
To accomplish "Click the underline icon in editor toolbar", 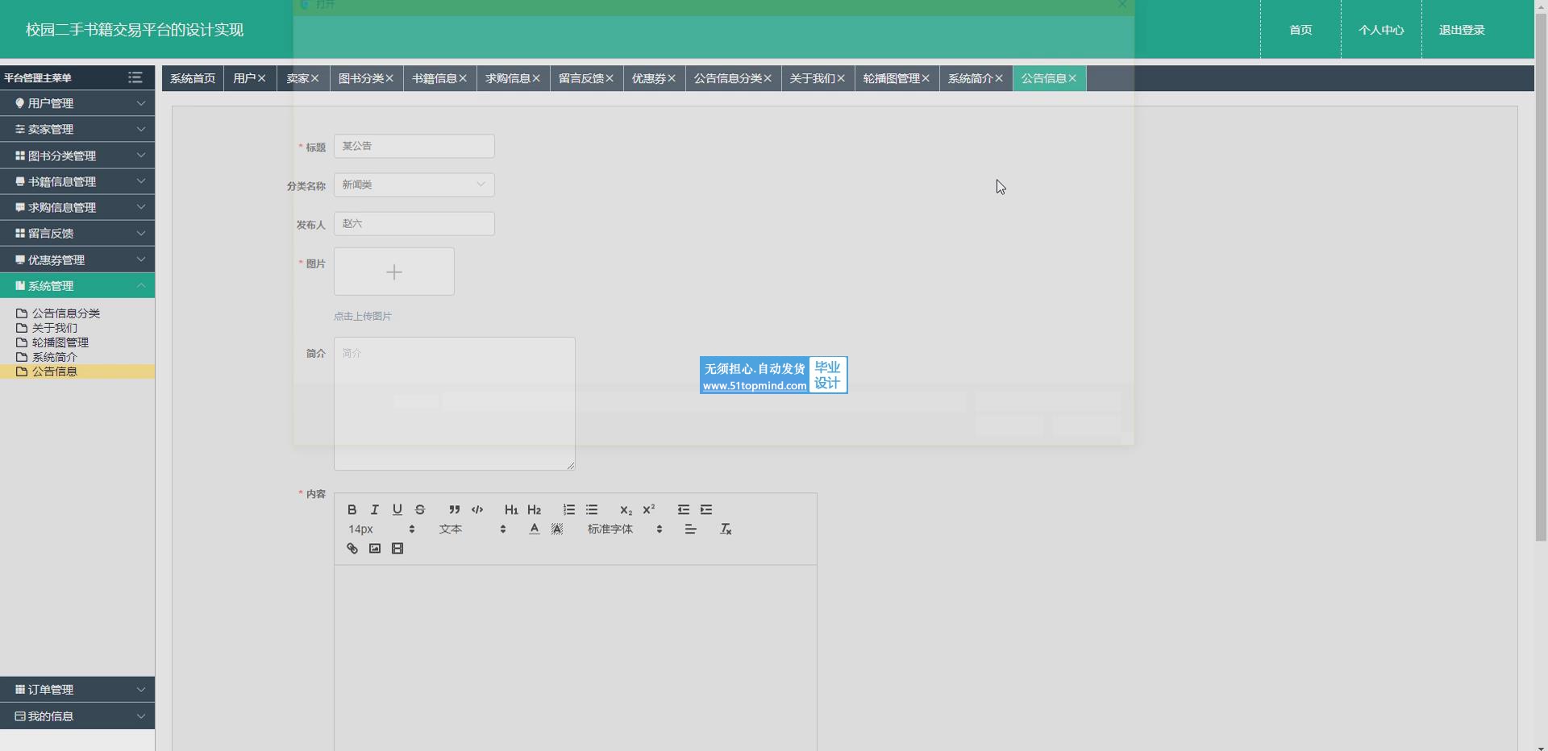I will 397,509.
